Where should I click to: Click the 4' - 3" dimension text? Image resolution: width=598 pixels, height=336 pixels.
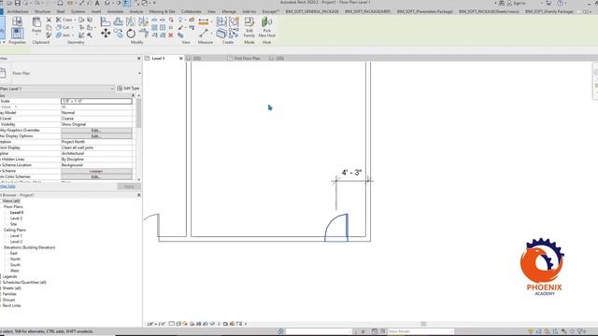[351, 173]
